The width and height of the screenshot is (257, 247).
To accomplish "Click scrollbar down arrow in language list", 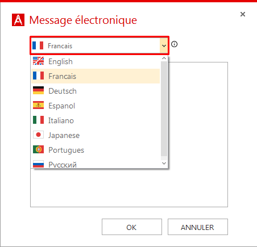I will (x=164, y=163).
